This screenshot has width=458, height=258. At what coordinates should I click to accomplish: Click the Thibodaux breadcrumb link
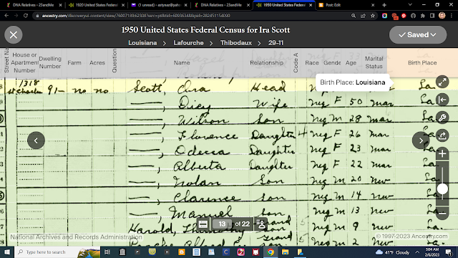coord(236,43)
